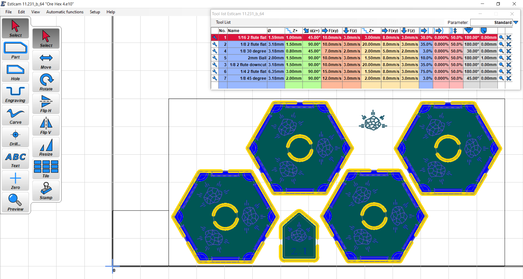Viewport: 523px width, 279px height.
Task: Click the 1.59mm diameter cell
Action: point(276,37)
